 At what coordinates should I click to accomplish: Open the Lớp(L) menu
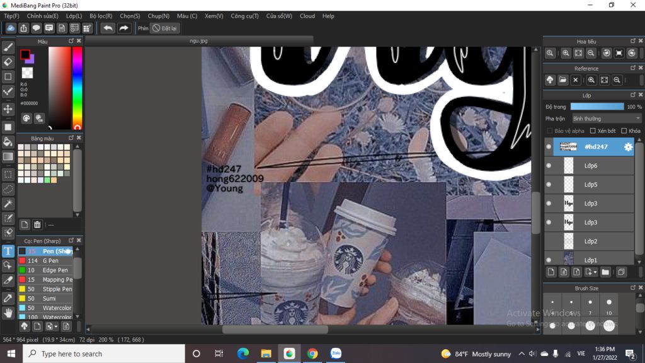coord(74,16)
